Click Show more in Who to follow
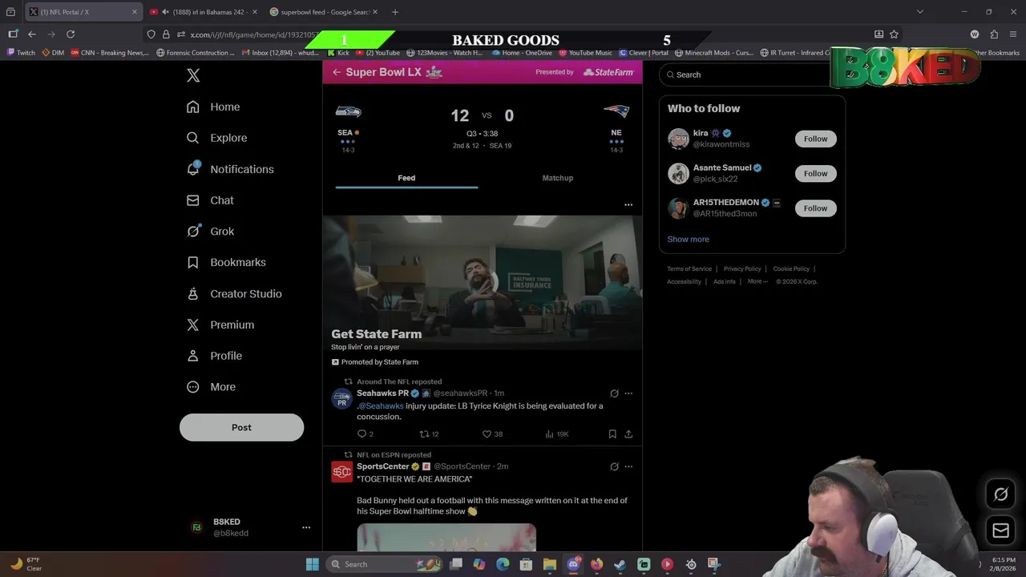This screenshot has width=1026, height=577. coord(689,239)
